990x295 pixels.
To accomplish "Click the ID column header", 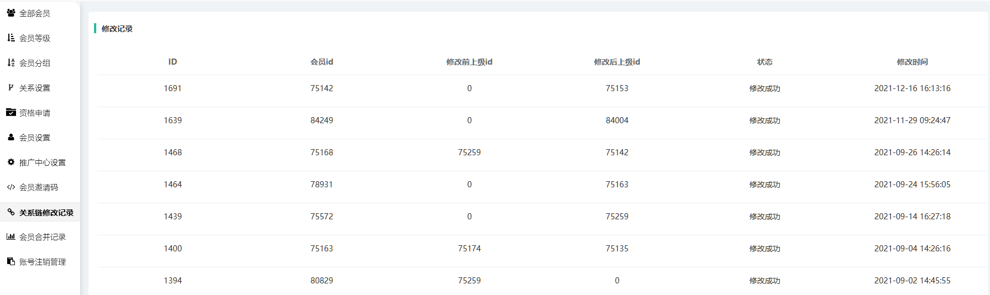I will pyautogui.click(x=173, y=62).
